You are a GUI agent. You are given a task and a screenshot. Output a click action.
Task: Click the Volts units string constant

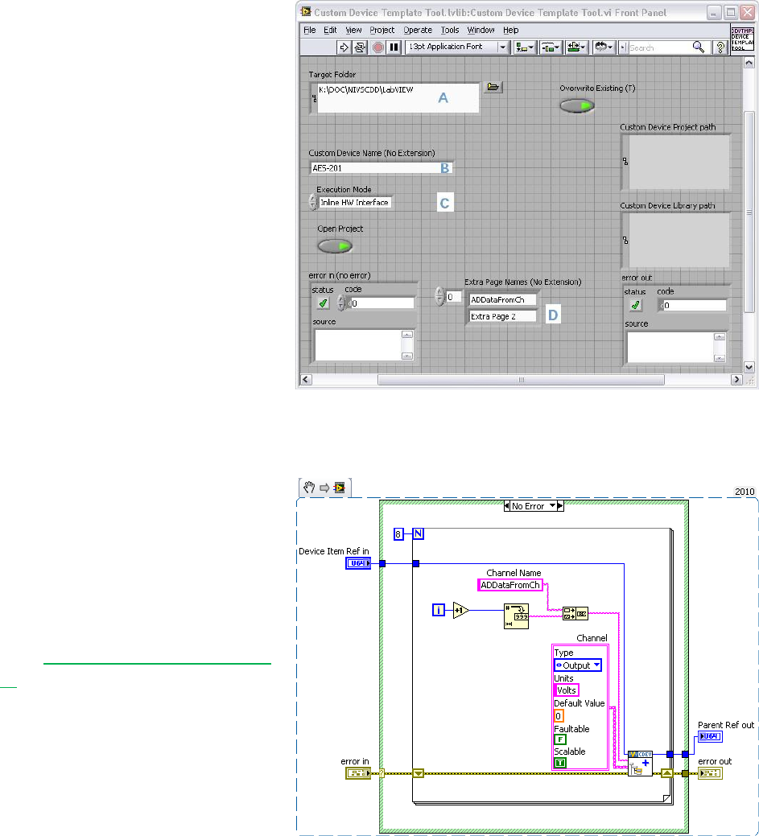[x=567, y=690]
